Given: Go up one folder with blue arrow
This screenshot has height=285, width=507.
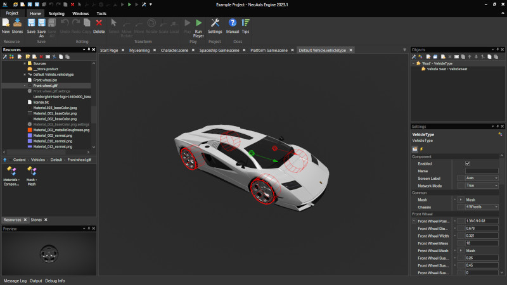Looking at the screenshot, I should tap(5, 160).
